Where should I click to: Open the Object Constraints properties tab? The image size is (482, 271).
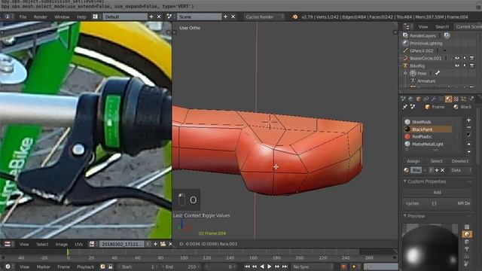point(426,99)
